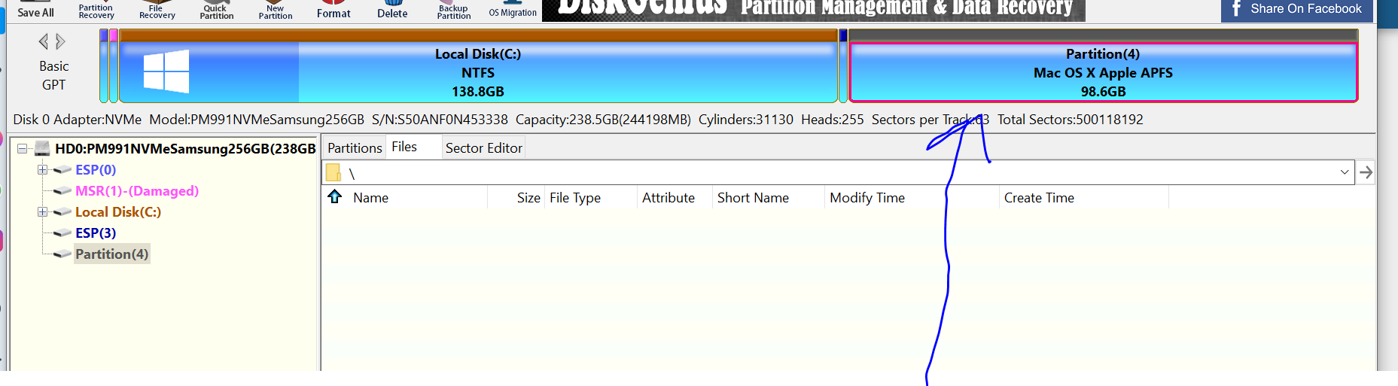Click the S/N:S50ANF0N453338 text
1398x386 pixels.
(x=440, y=120)
